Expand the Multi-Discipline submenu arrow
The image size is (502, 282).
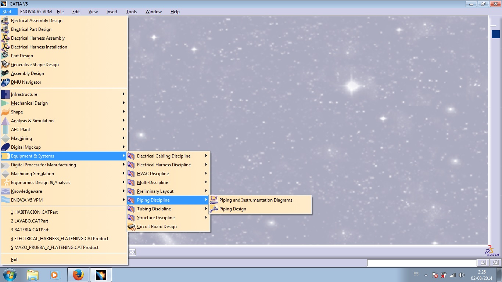click(206, 182)
